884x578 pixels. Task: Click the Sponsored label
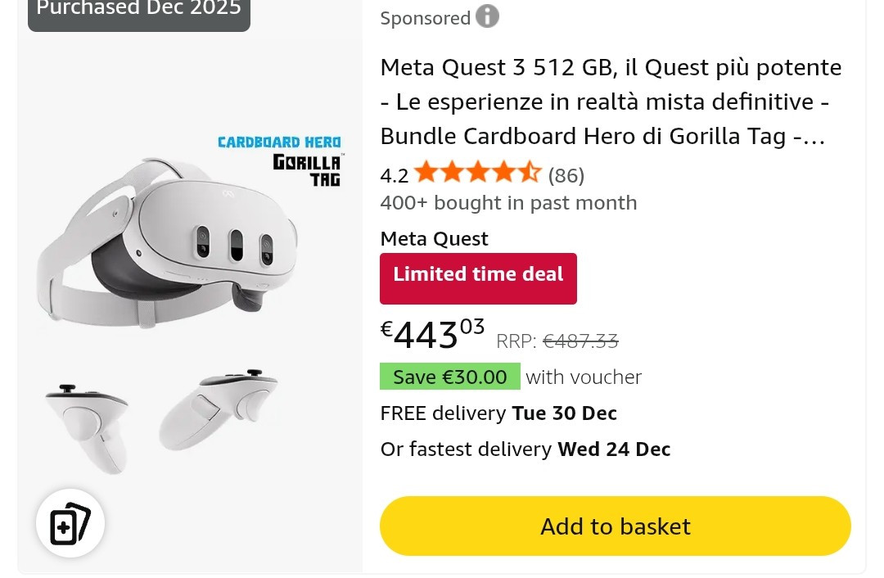click(425, 18)
